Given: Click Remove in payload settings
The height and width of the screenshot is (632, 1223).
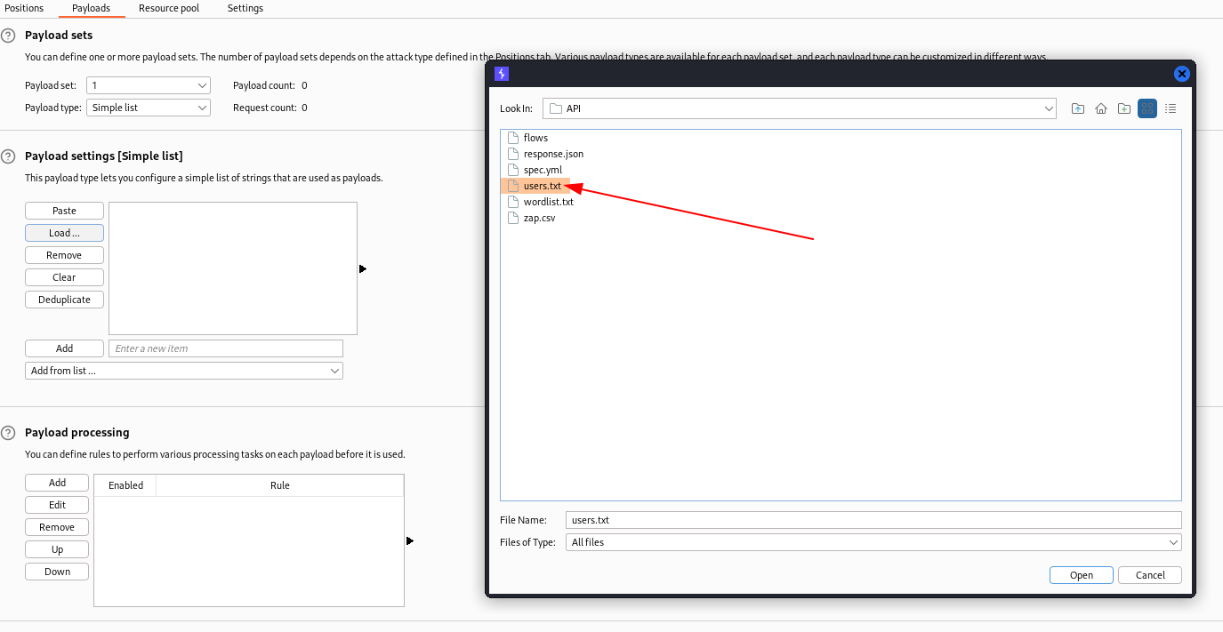Looking at the screenshot, I should pos(64,255).
